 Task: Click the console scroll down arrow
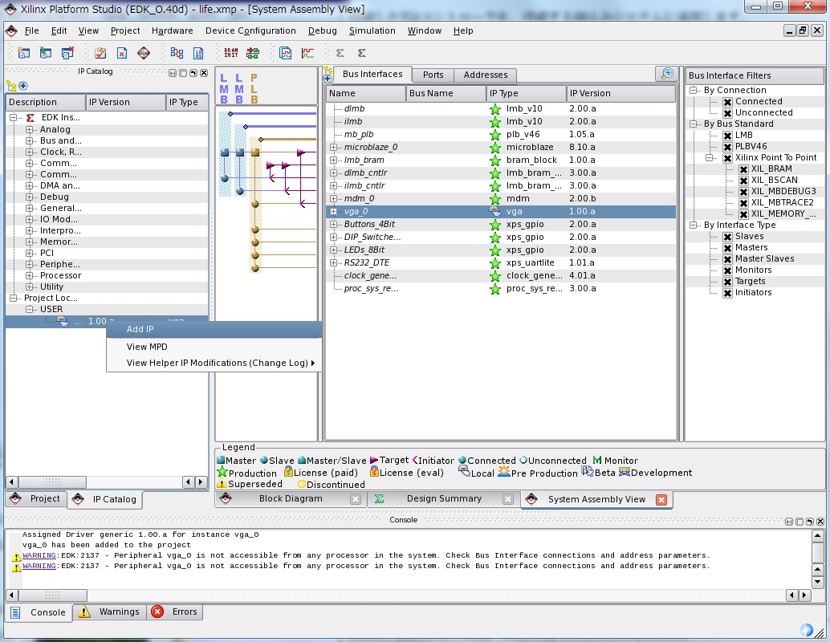817,582
